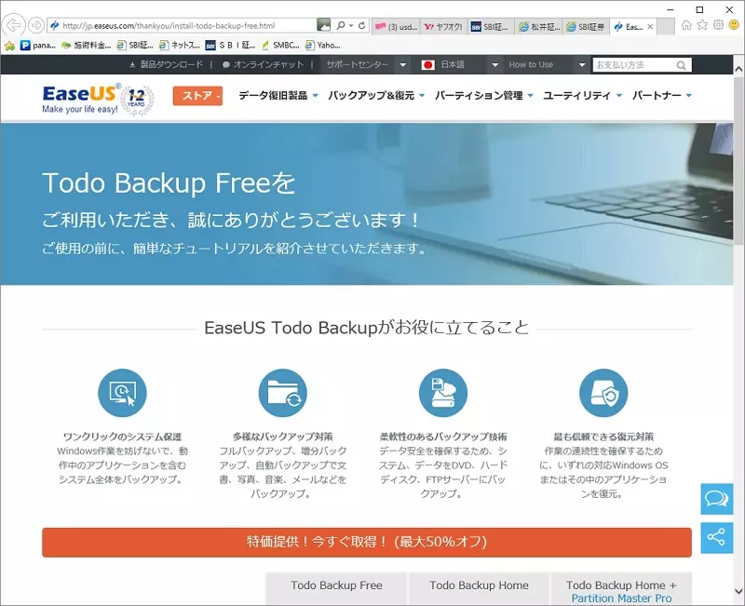Click the 12 Years anniversary badge
Viewport: 745px width, 606px height.
137,101
